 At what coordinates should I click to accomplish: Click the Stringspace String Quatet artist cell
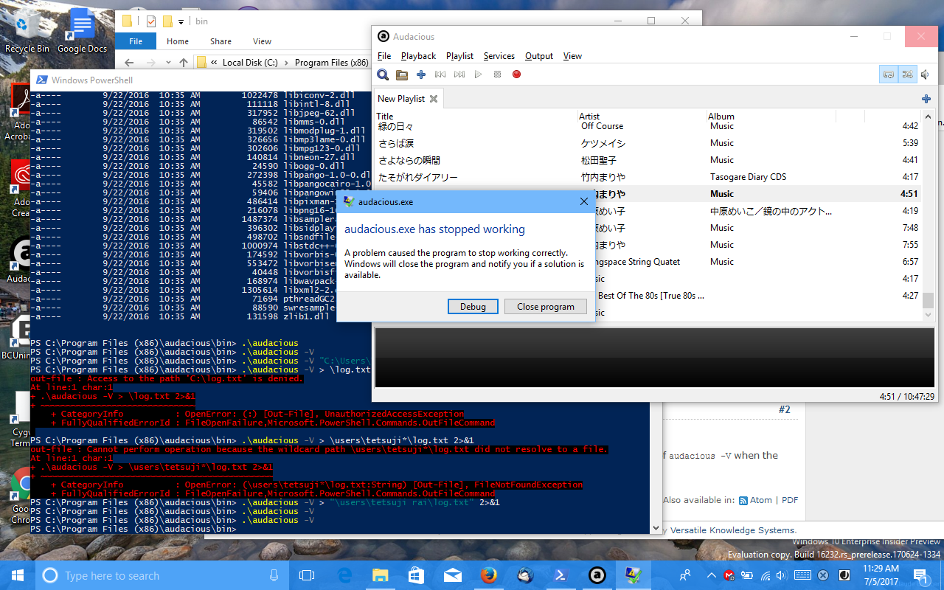pos(638,262)
